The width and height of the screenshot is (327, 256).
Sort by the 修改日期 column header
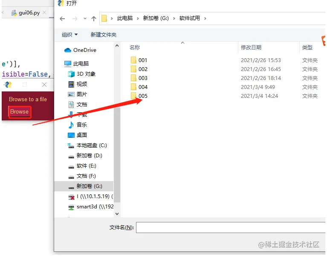tap(251, 47)
